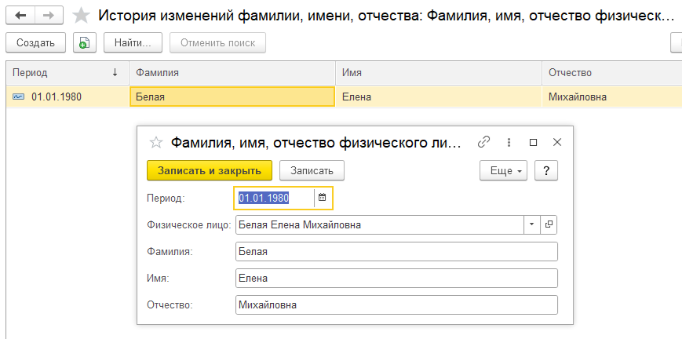
Task: Click Записать и закрыть button
Action: click(210, 170)
